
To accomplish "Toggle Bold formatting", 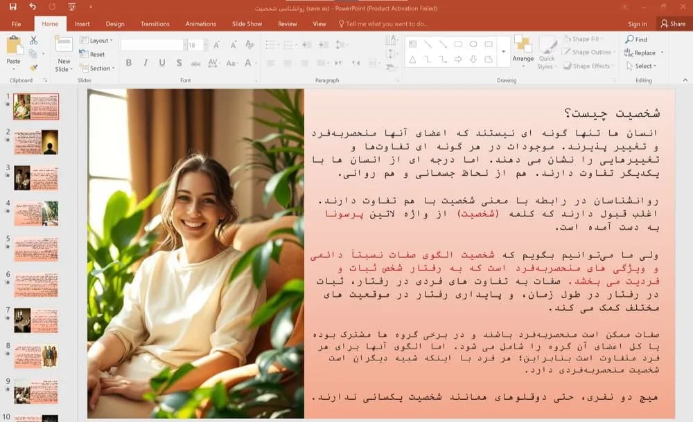I will coord(129,63).
